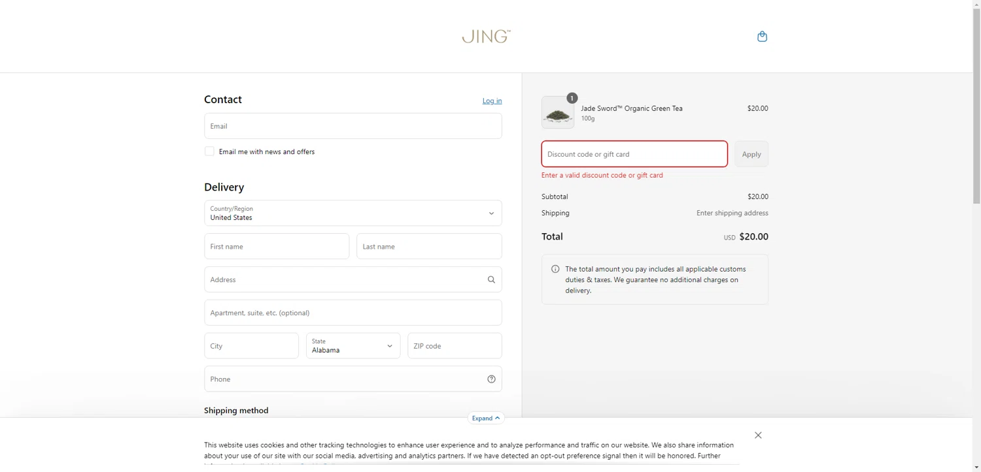Expand the cookie notice panel
The height and width of the screenshot is (472, 981).
pos(486,418)
